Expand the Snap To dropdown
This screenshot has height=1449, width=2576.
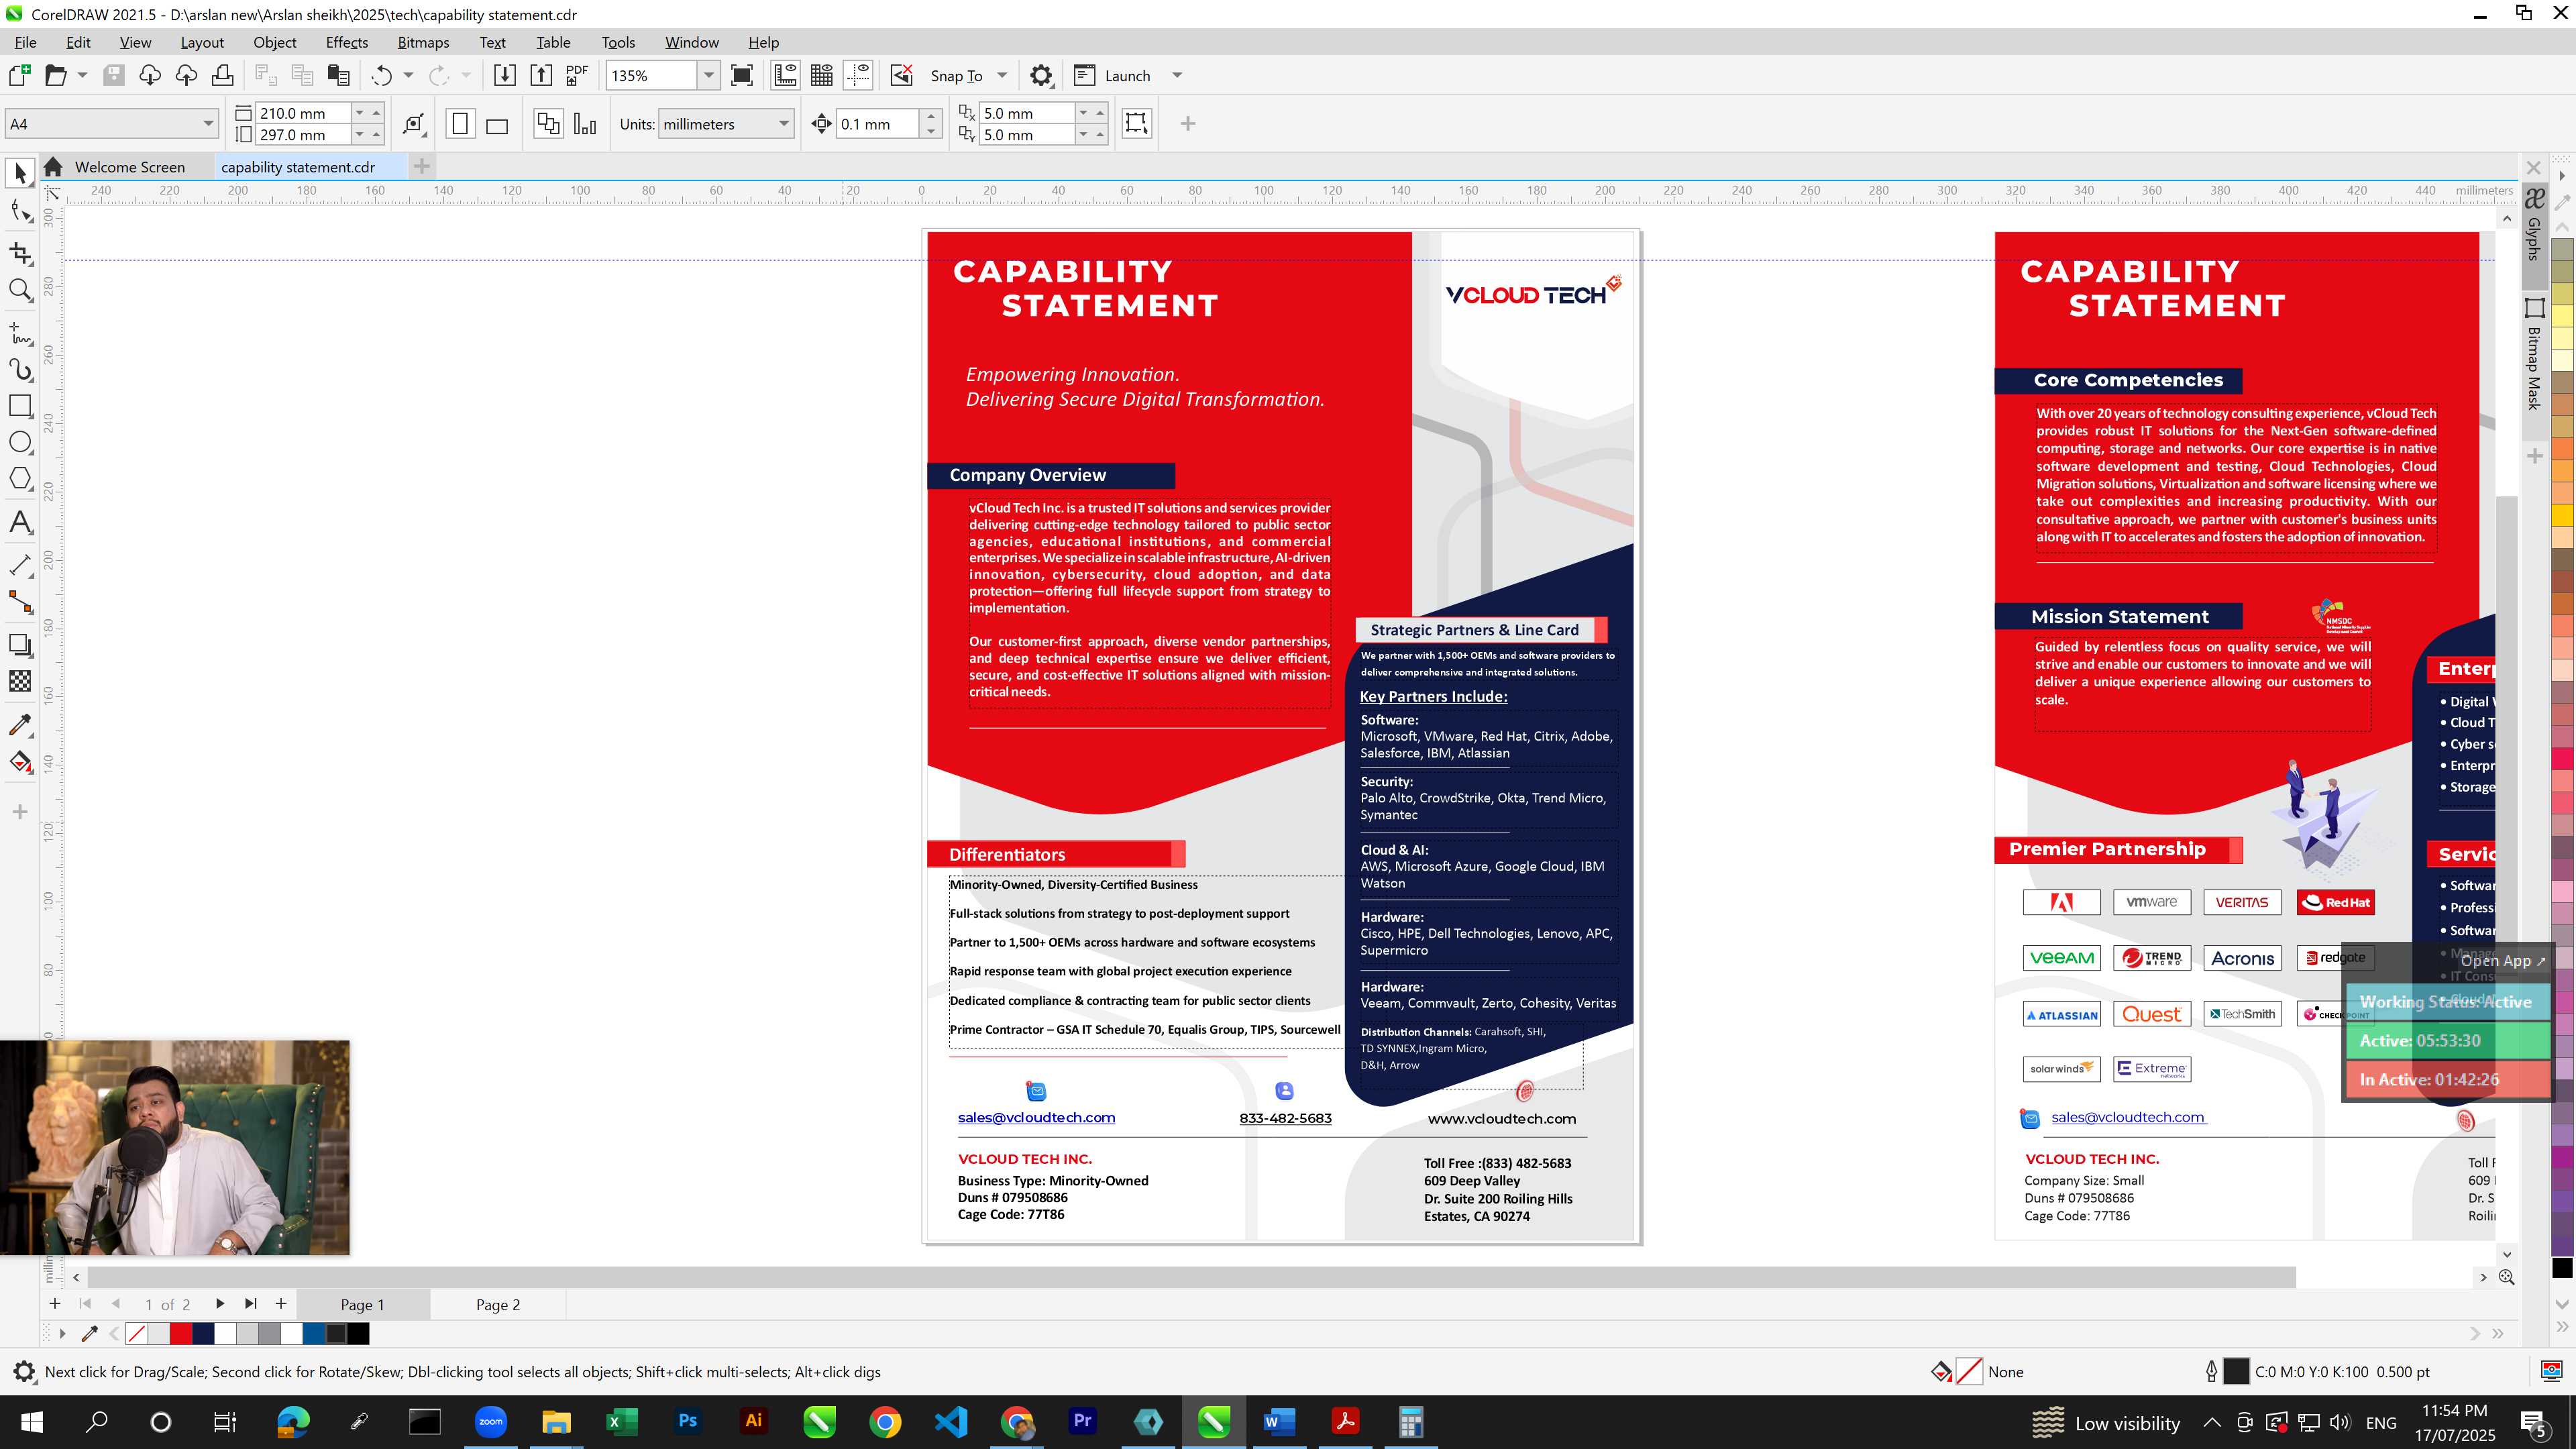pyautogui.click(x=1002, y=75)
